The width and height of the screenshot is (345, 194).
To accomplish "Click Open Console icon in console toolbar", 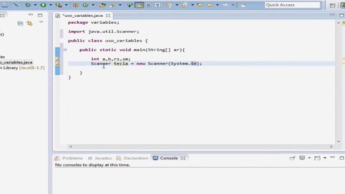I will [317, 158].
